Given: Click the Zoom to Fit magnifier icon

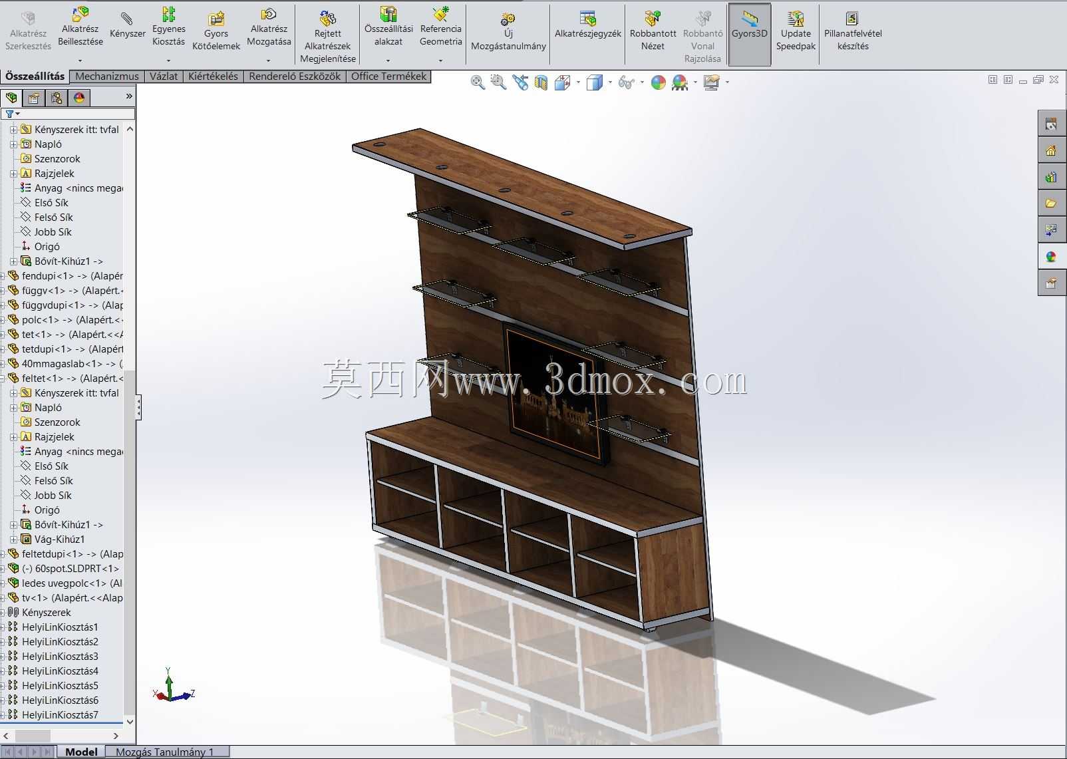Looking at the screenshot, I should click(477, 82).
